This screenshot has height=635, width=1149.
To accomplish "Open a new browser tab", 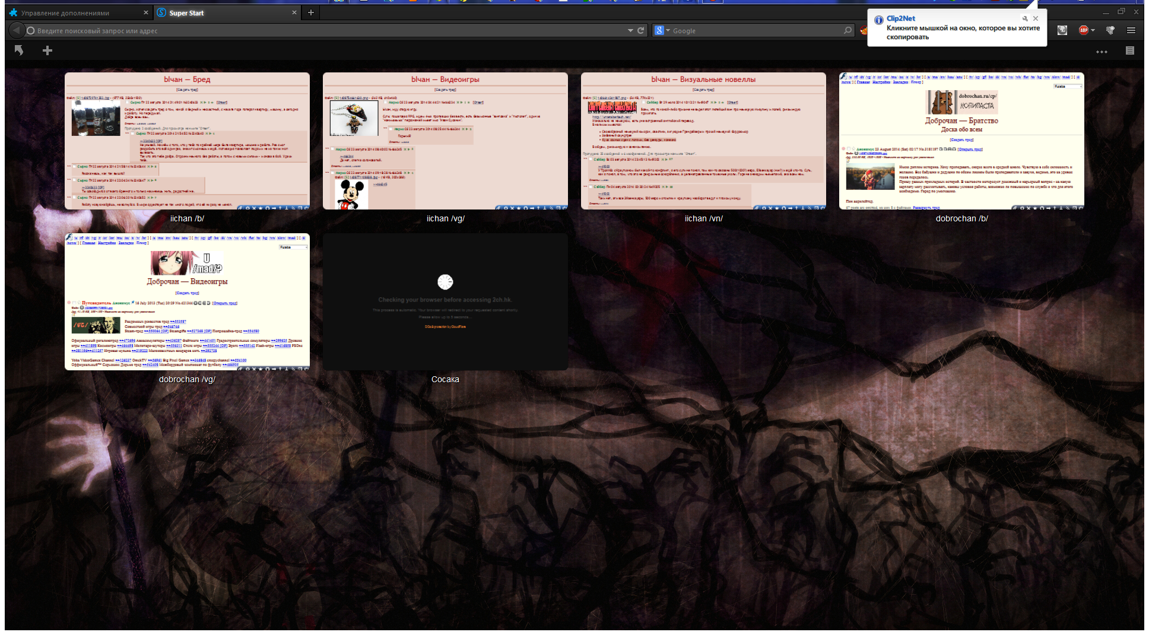I will click(311, 12).
